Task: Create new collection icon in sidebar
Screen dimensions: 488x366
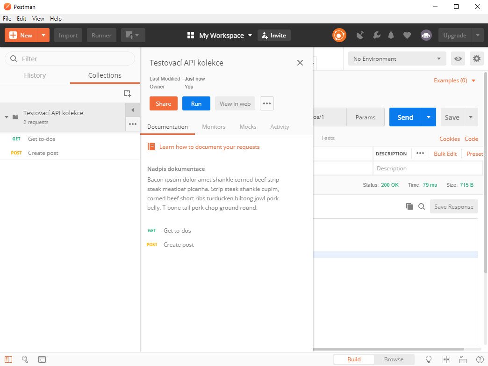Action: click(127, 94)
